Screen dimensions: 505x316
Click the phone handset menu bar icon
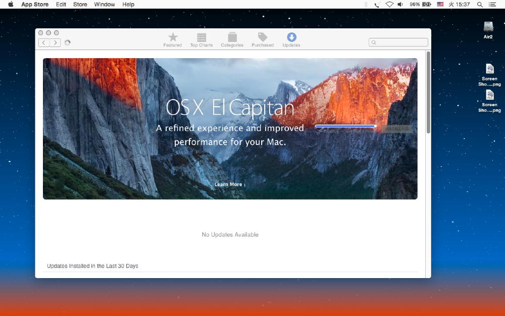(x=377, y=5)
